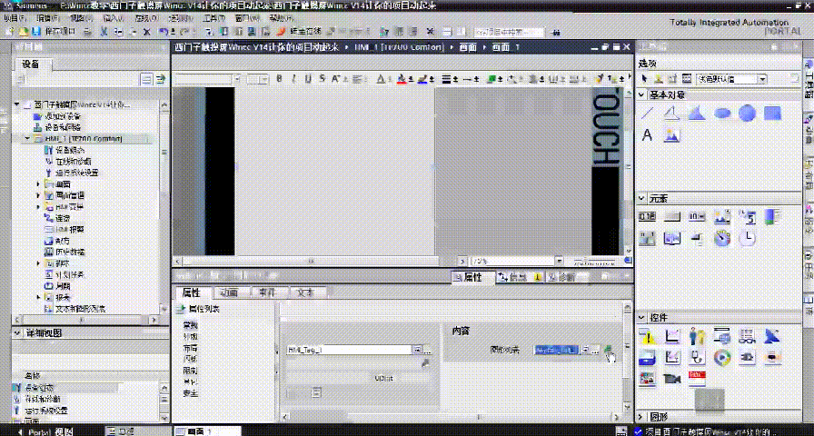This screenshot has width=814, height=436.
Task: Click the browse button beside HMI_Tag_1
Action: click(x=428, y=350)
